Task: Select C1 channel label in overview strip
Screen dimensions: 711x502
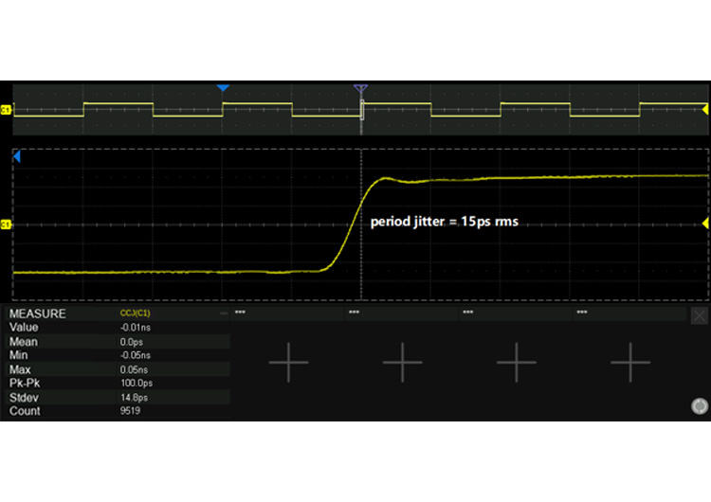Action: 6,111
